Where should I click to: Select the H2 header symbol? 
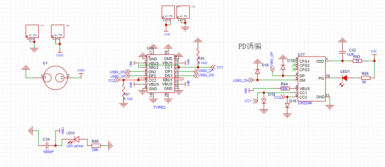pos(57,31)
